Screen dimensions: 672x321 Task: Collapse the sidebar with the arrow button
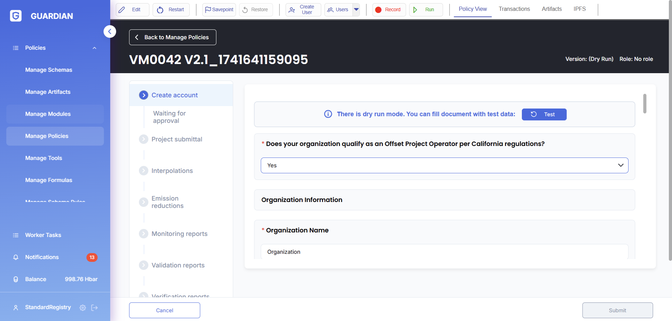coord(110,32)
